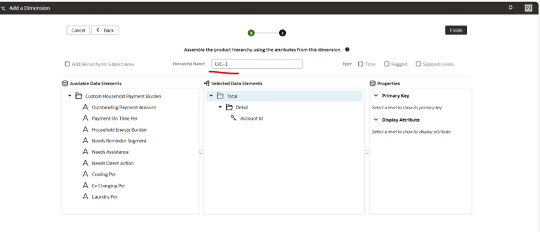The height and width of the screenshot is (232, 540).
Task: Go to wizard step 2
Action: tap(282, 33)
